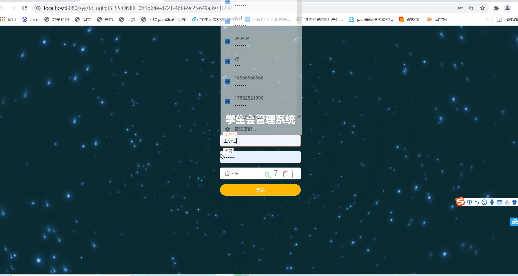The width and height of the screenshot is (518, 276).
Task: Toggle Sogou Chinese/English 中 mode
Action: pos(470,202)
